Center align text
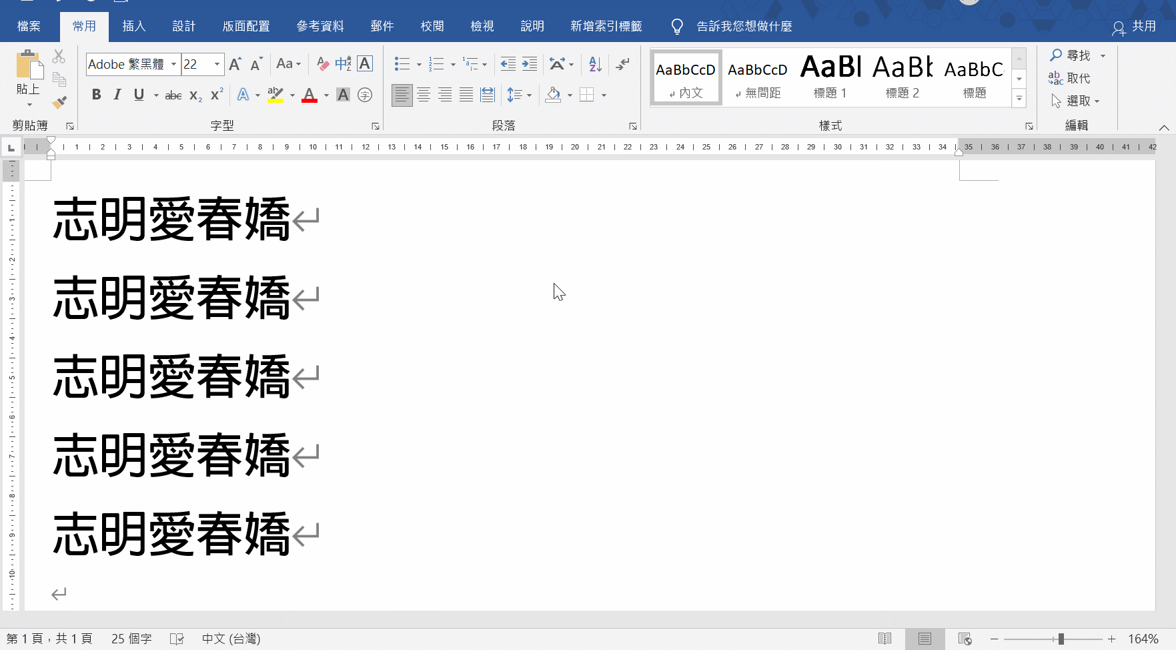This screenshot has height=650, width=1176. [424, 95]
